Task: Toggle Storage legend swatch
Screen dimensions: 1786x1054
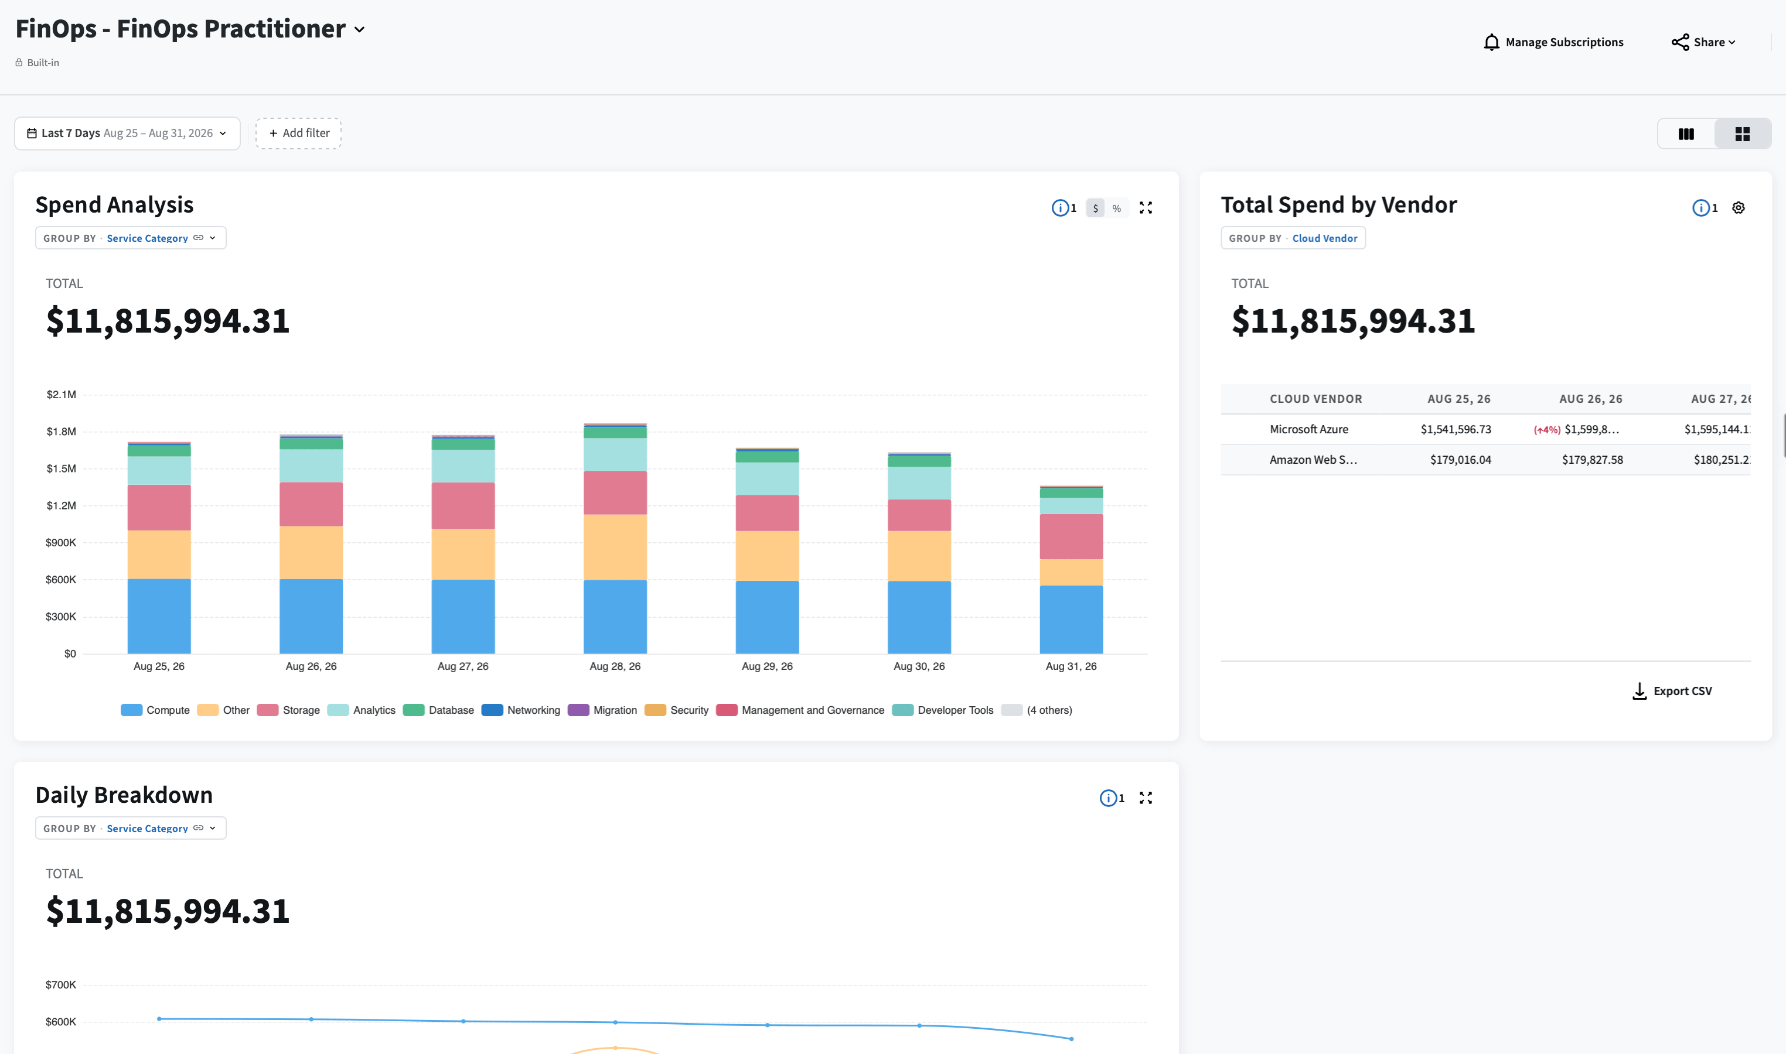Action: click(267, 710)
